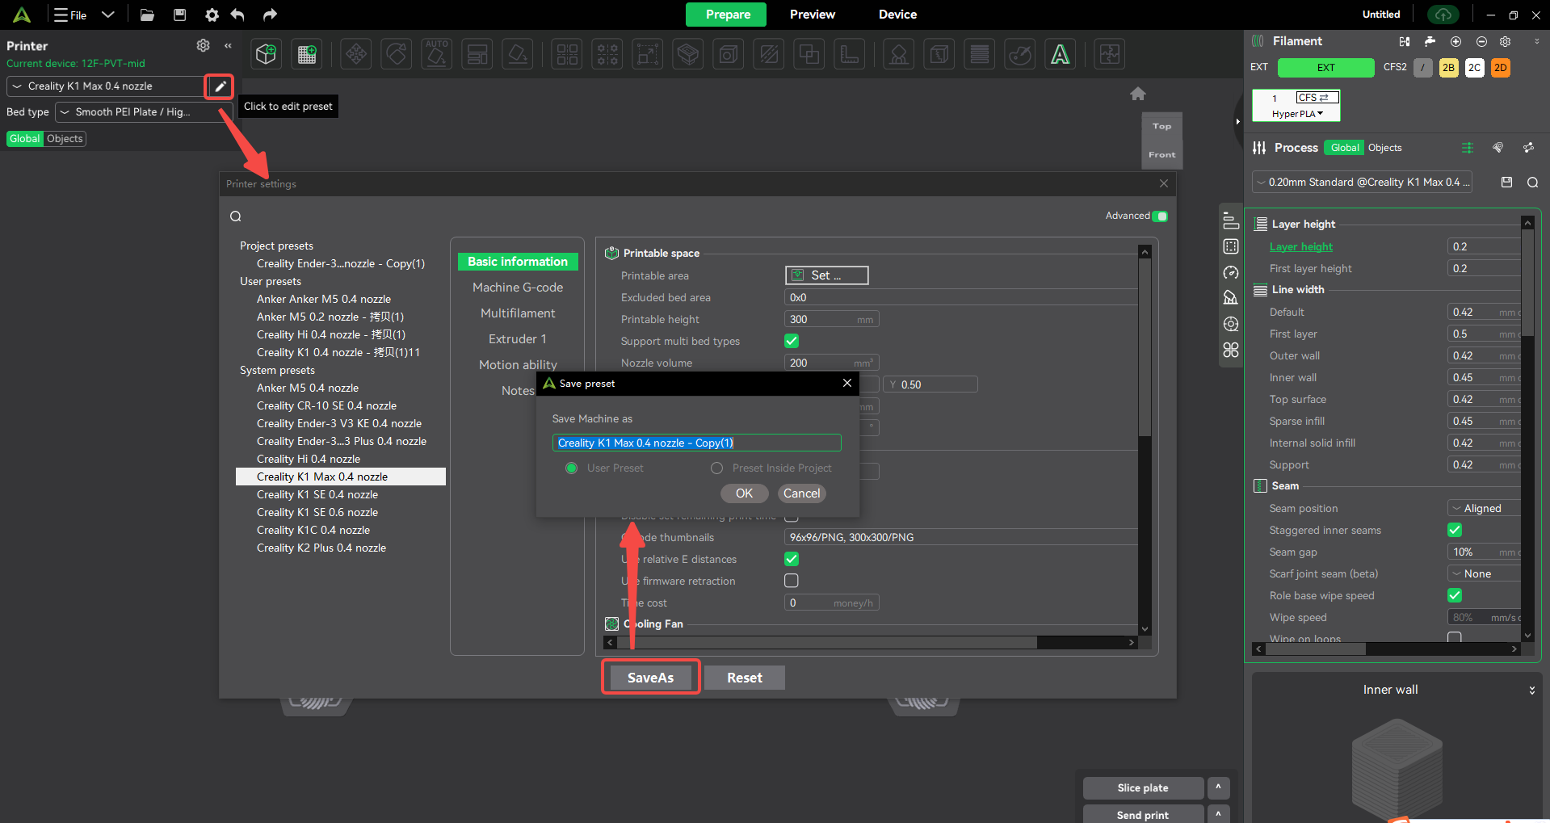Click the Lay on face icon
This screenshot has height=823, width=1550.
coord(518,54)
